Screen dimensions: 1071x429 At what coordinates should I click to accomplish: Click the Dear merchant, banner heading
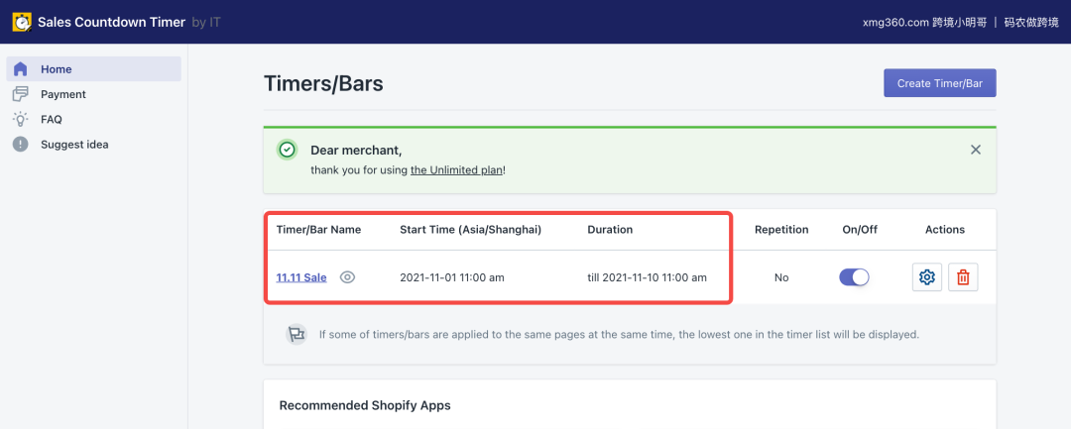click(356, 150)
